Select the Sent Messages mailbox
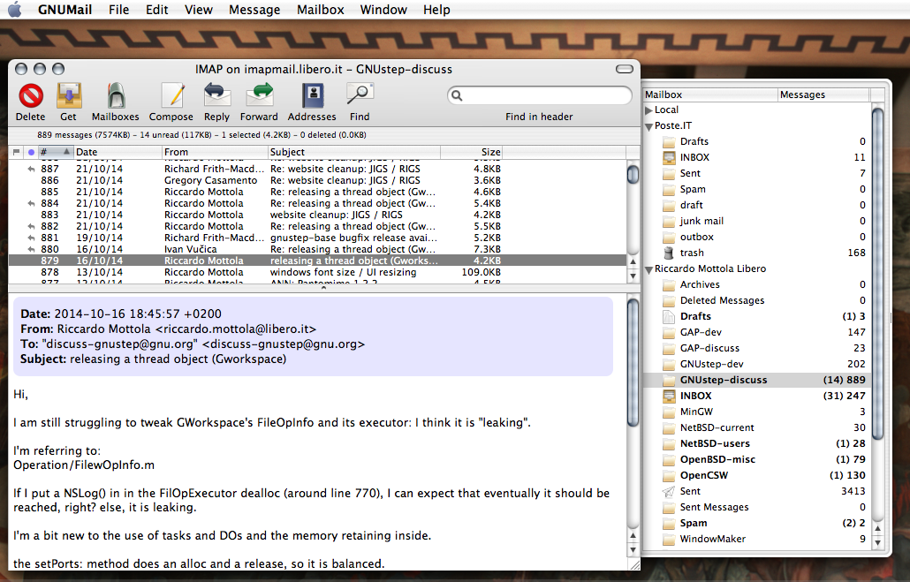The height and width of the screenshot is (582, 910). tap(757, 507)
